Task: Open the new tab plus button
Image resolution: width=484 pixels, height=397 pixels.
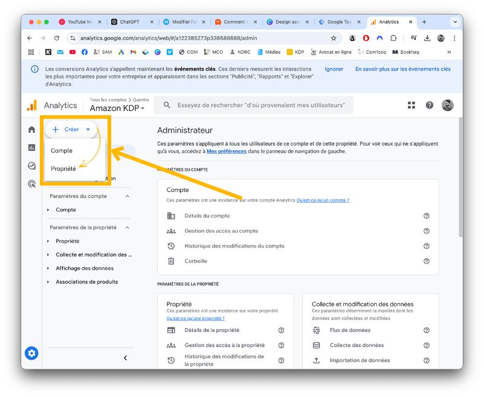Action: point(424,22)
